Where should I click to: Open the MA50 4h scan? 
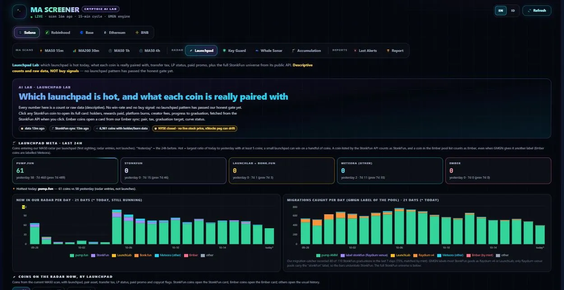pyautogui.click(x=149, y=51)
